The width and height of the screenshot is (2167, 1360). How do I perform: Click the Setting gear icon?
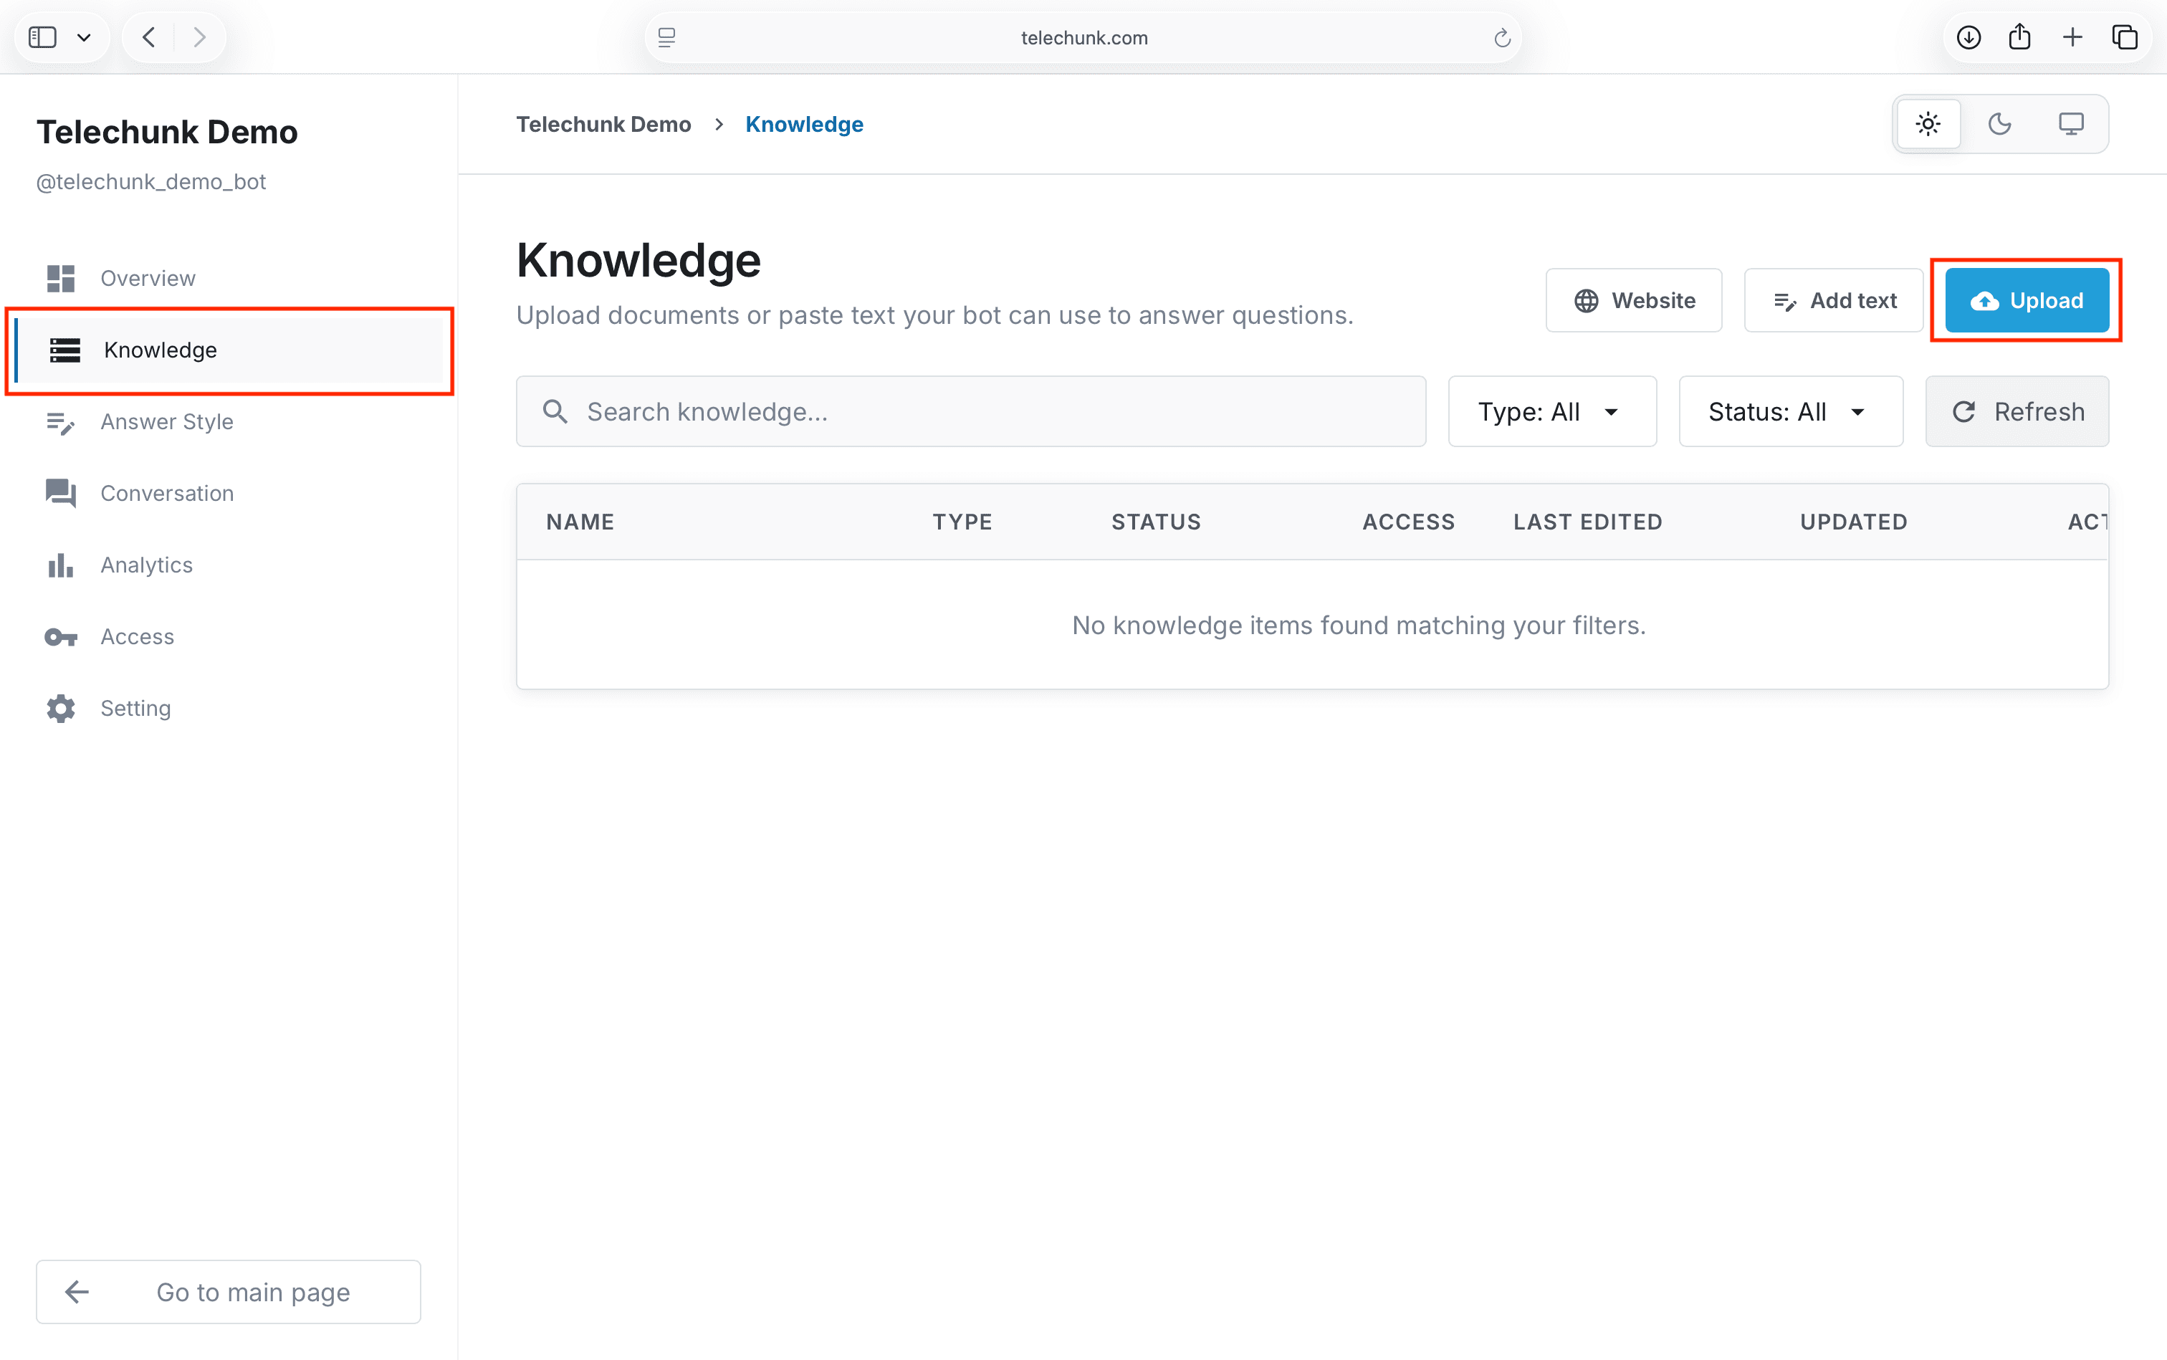click(61, 708)
